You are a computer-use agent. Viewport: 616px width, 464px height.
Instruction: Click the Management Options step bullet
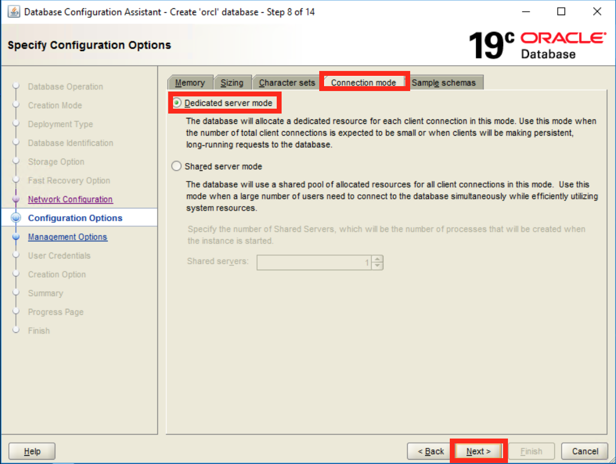(x=16, y=237)
